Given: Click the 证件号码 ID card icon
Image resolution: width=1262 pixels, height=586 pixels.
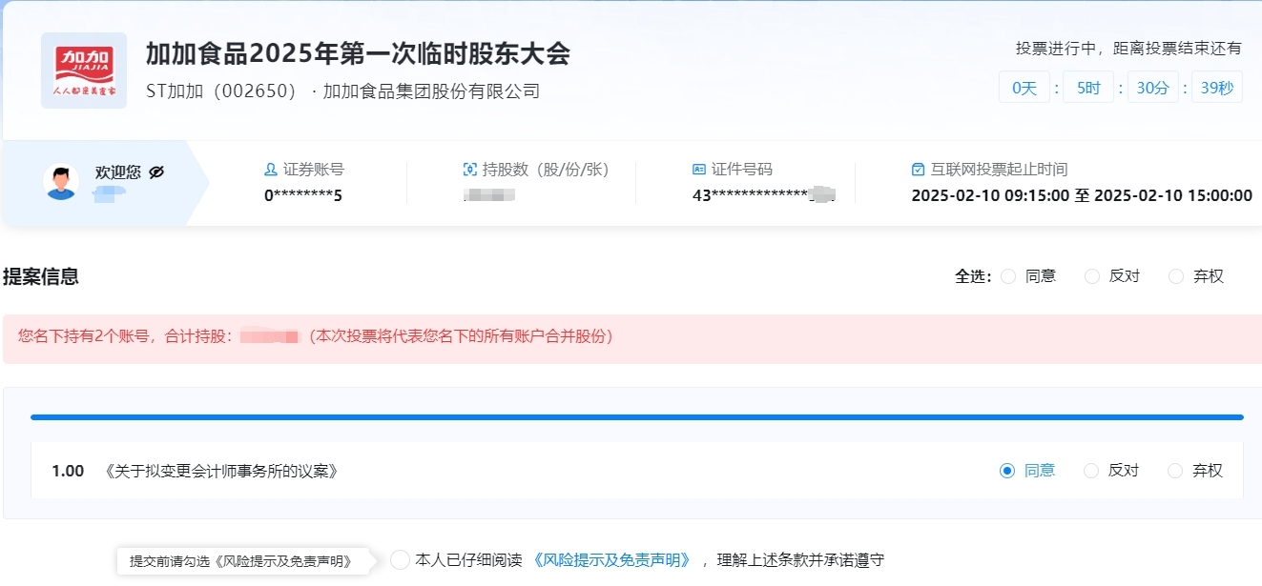Looking at the screenshot, I should pos(699,170).
